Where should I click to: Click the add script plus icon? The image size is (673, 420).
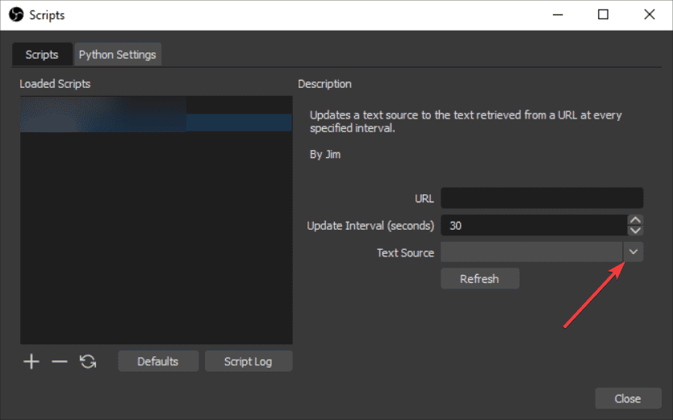tap(31, 362)
